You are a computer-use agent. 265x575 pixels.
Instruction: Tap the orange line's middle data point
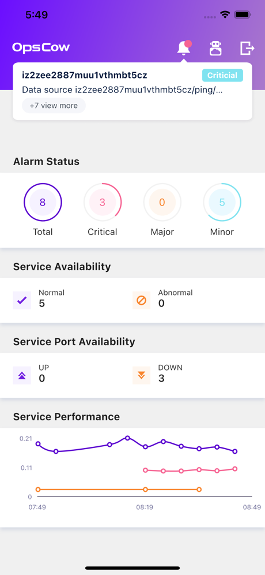coord(145,489)
